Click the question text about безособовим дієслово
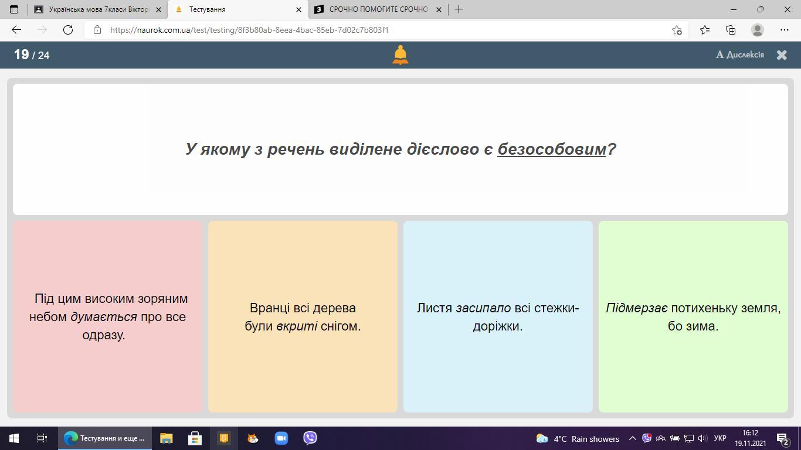801x450 pixels. pos(400,149)
